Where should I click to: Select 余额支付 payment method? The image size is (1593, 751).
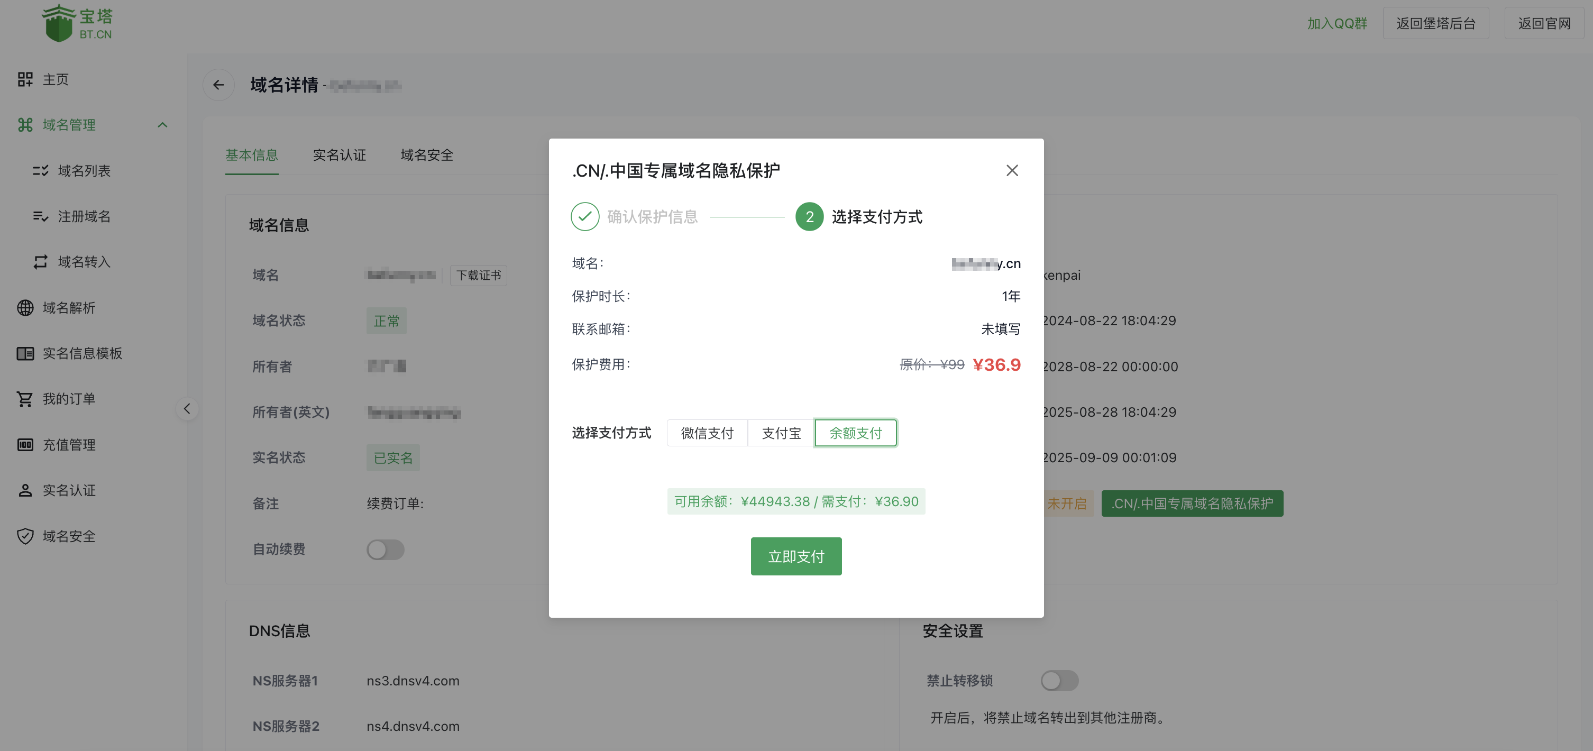pyautogui.click(x=855, y=433)
